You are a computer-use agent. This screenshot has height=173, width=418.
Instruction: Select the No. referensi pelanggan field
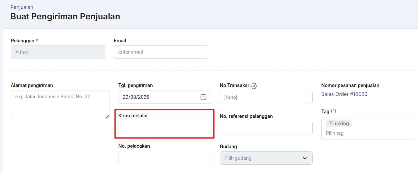266,128
